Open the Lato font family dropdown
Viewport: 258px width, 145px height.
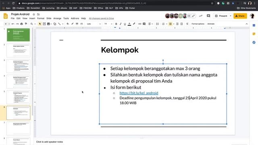coord(94,24)
